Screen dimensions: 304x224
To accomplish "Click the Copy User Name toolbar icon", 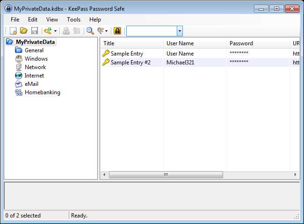I will coord(66,31).
